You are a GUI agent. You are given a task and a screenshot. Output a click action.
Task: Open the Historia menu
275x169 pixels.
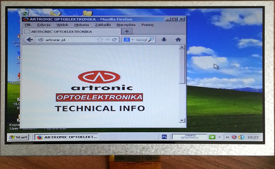tap(81, 25)
